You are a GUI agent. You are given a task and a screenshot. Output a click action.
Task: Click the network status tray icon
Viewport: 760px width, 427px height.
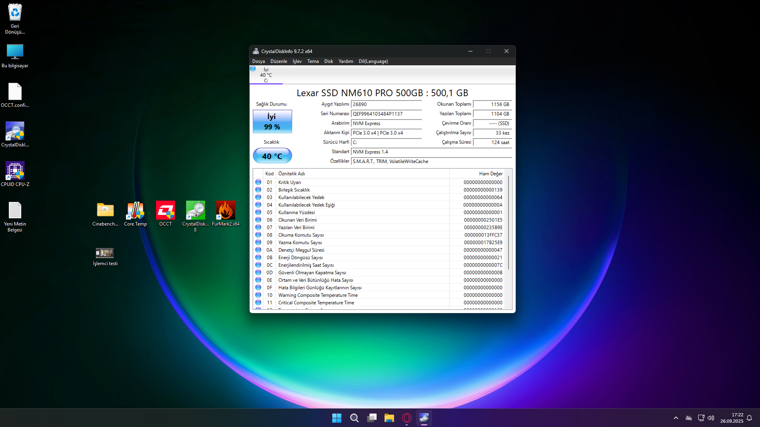pos(701,418)
